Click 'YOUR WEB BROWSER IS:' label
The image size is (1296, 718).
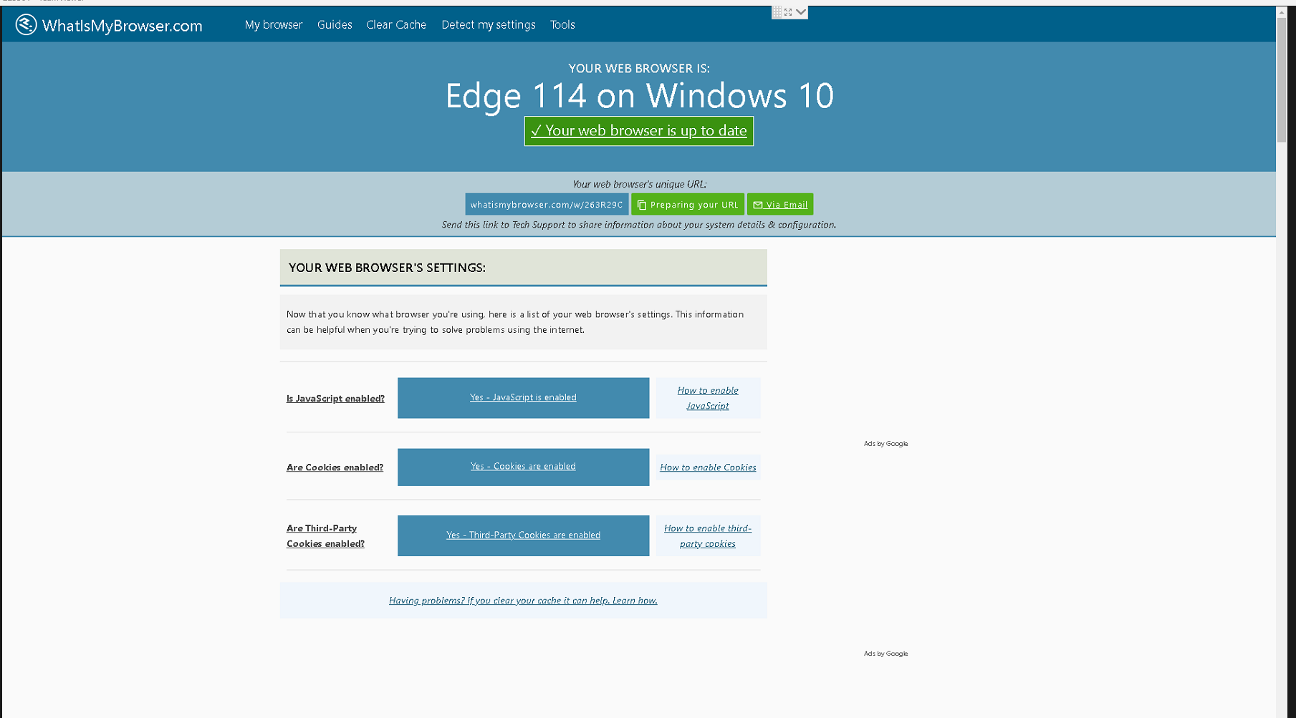point(639,69)
